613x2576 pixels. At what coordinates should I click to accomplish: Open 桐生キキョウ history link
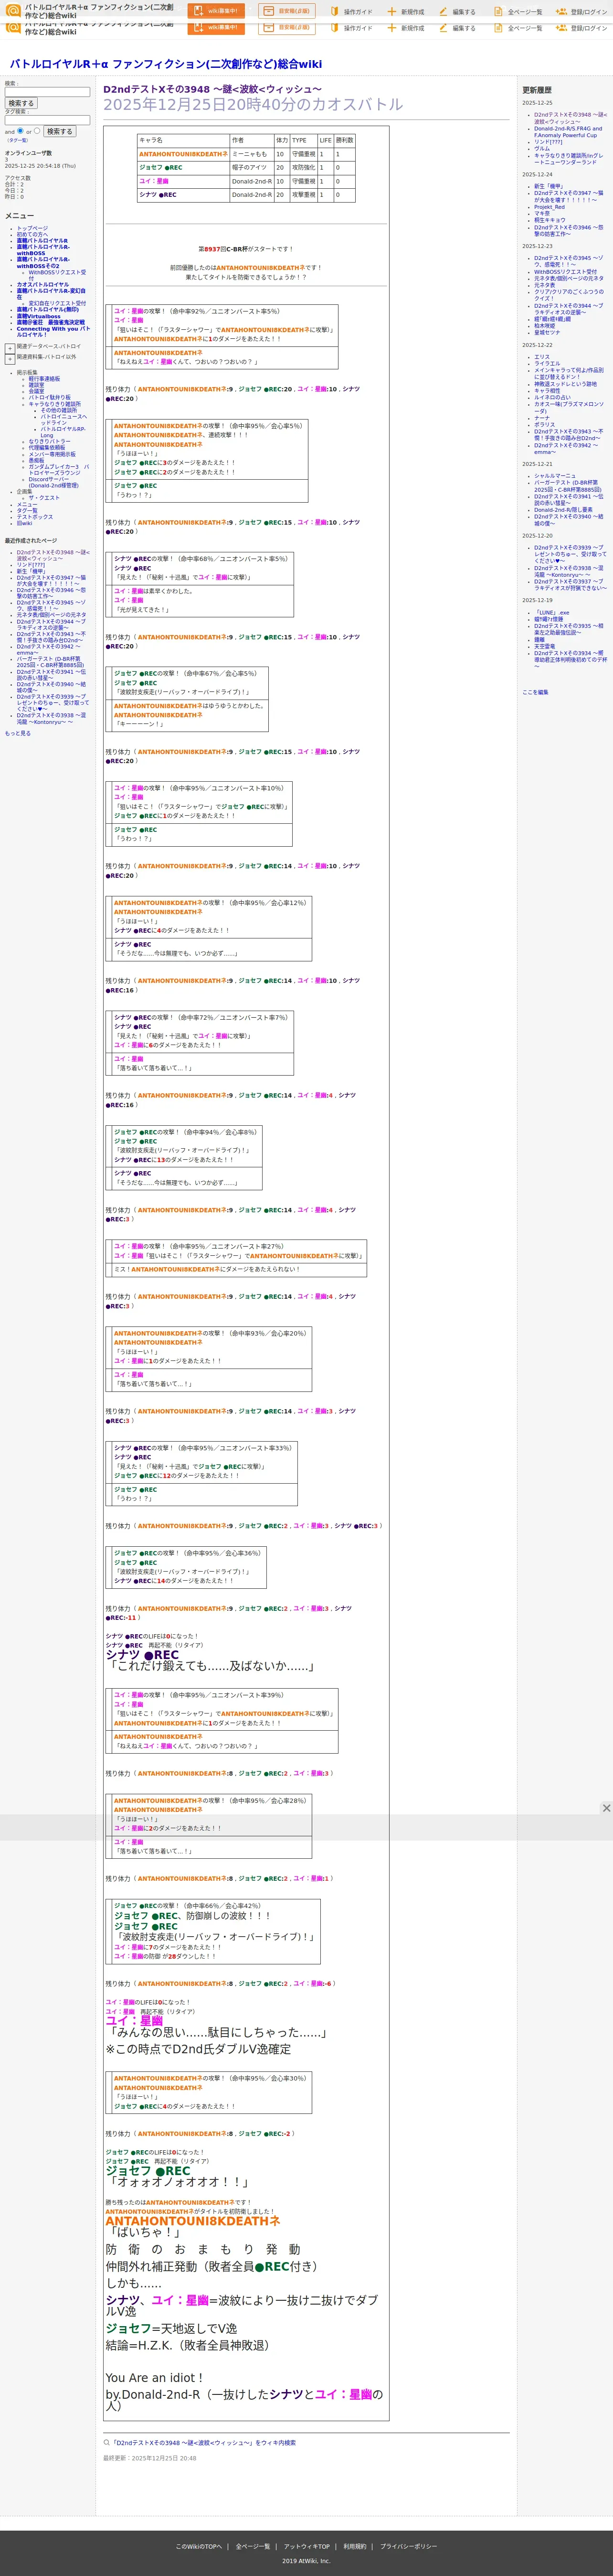(549, 220)
